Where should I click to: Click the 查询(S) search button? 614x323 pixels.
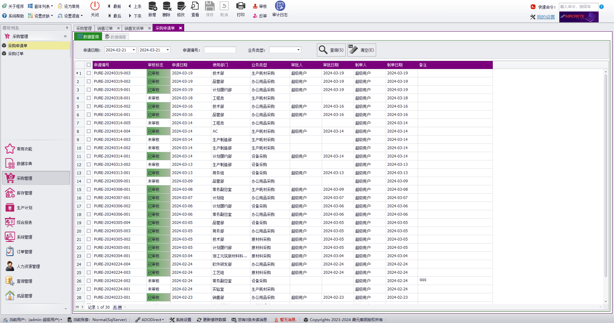click(x=331, y=50)
